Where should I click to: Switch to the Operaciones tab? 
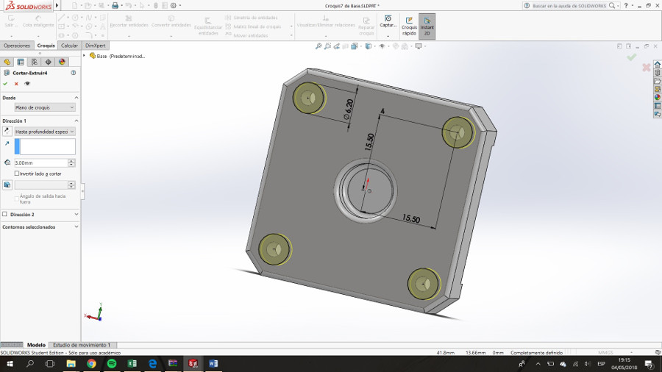17,46
